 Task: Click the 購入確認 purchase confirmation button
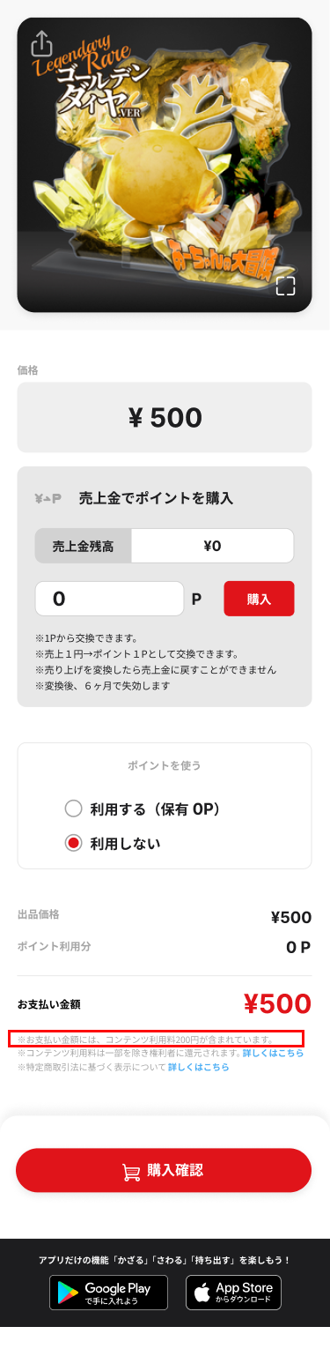tap(164, 1171)
